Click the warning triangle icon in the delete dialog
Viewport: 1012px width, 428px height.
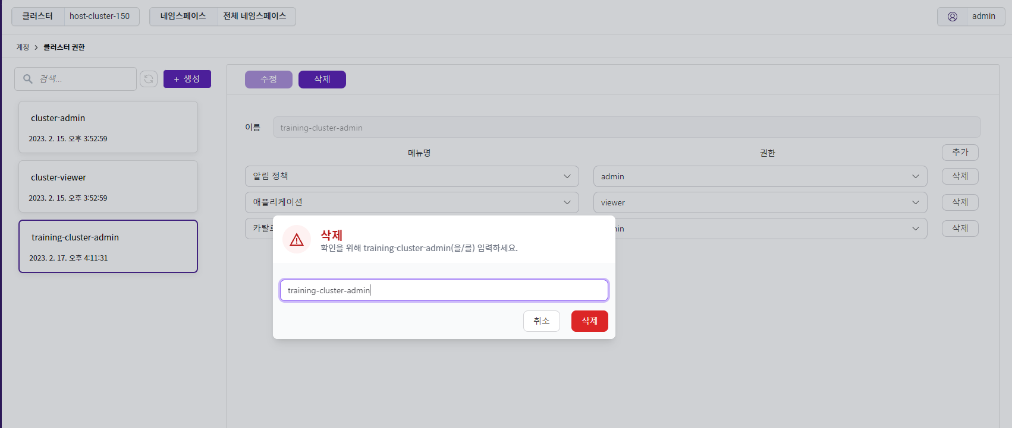[x=297, y=239]
